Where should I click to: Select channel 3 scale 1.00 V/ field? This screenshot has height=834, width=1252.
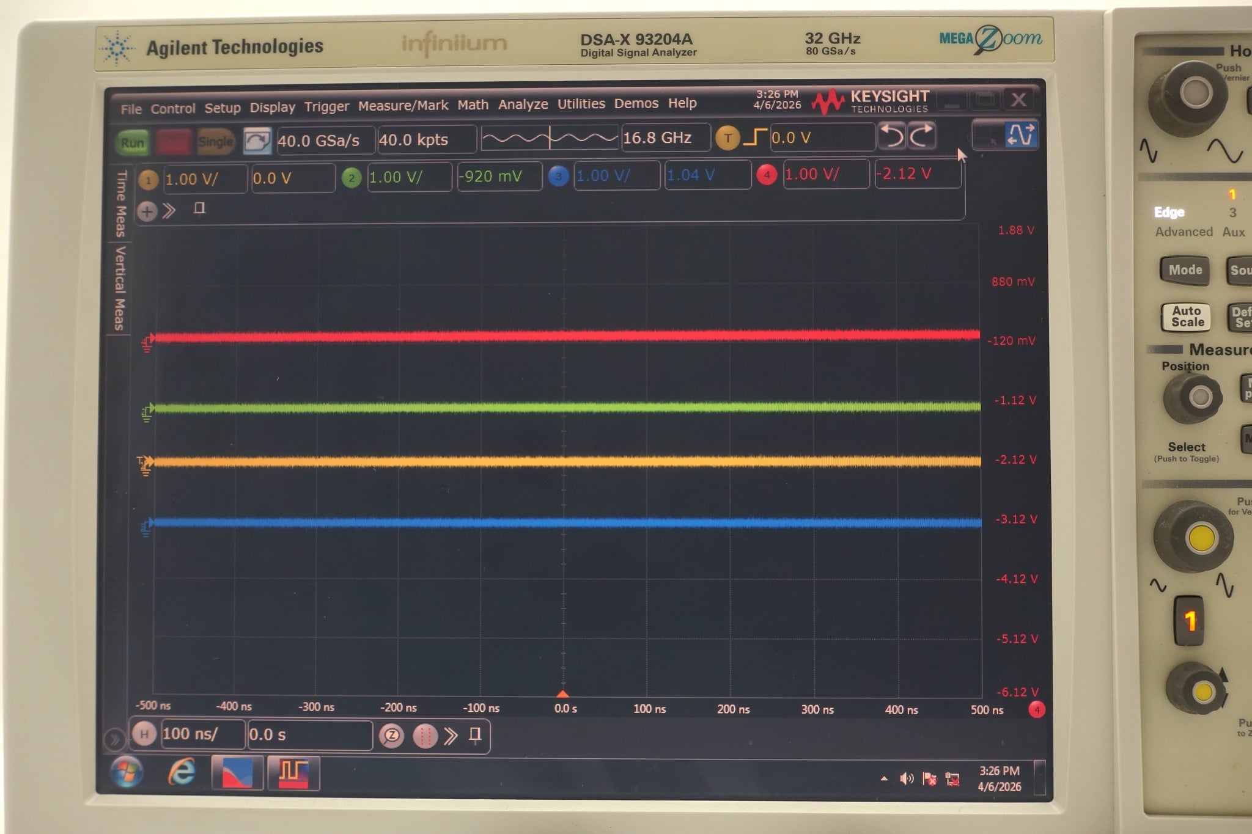[x=616, y=175]
